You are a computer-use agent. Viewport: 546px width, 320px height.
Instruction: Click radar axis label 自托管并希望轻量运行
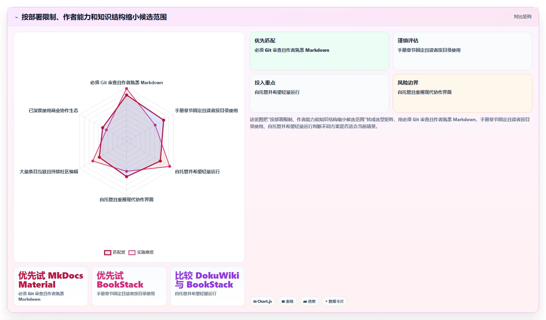197,172
